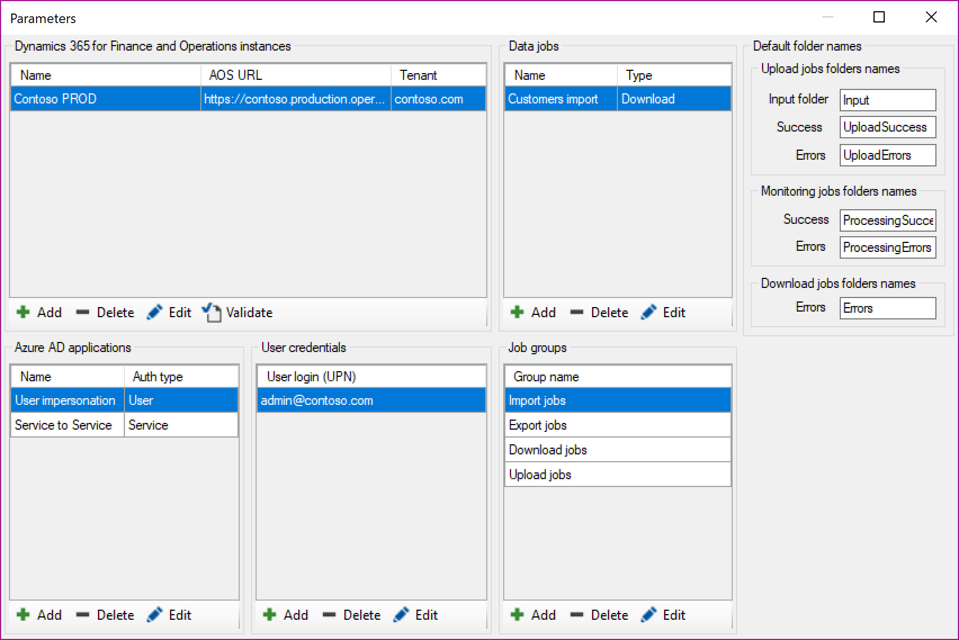Click the UploadErrors folder name field
Image resolution: width=959 pixels, height=640 pixels.
click(x=888, y=155)
